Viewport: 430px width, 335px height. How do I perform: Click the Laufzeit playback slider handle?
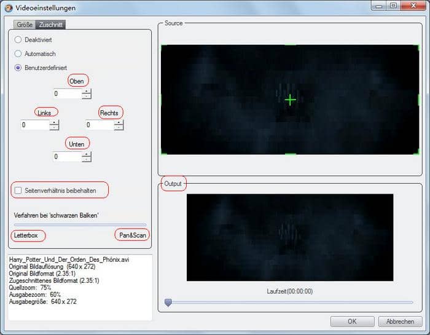168,302
